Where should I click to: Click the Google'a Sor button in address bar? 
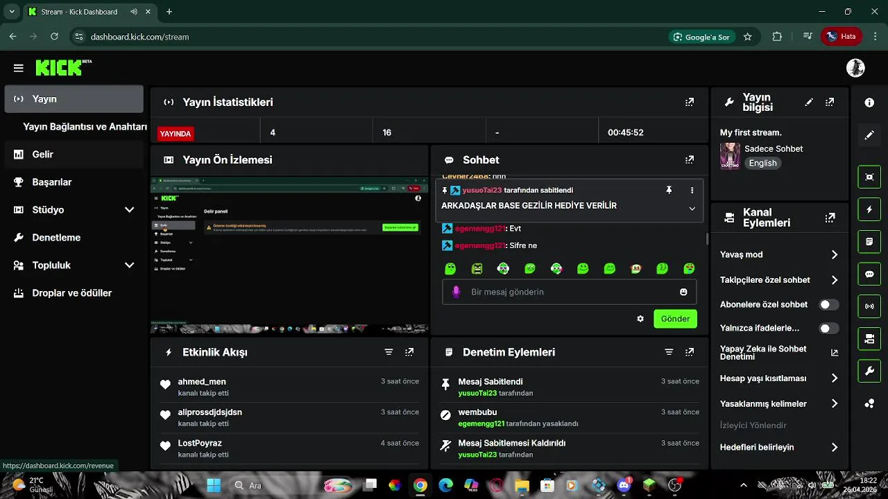(701, 37)
